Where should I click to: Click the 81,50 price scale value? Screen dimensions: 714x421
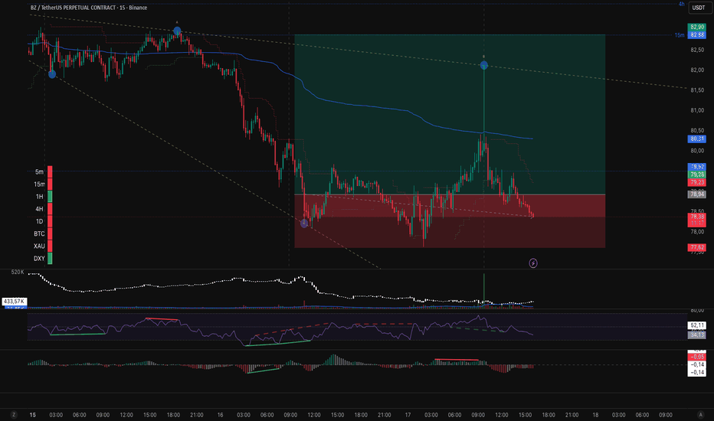click(x=697, y=90)
